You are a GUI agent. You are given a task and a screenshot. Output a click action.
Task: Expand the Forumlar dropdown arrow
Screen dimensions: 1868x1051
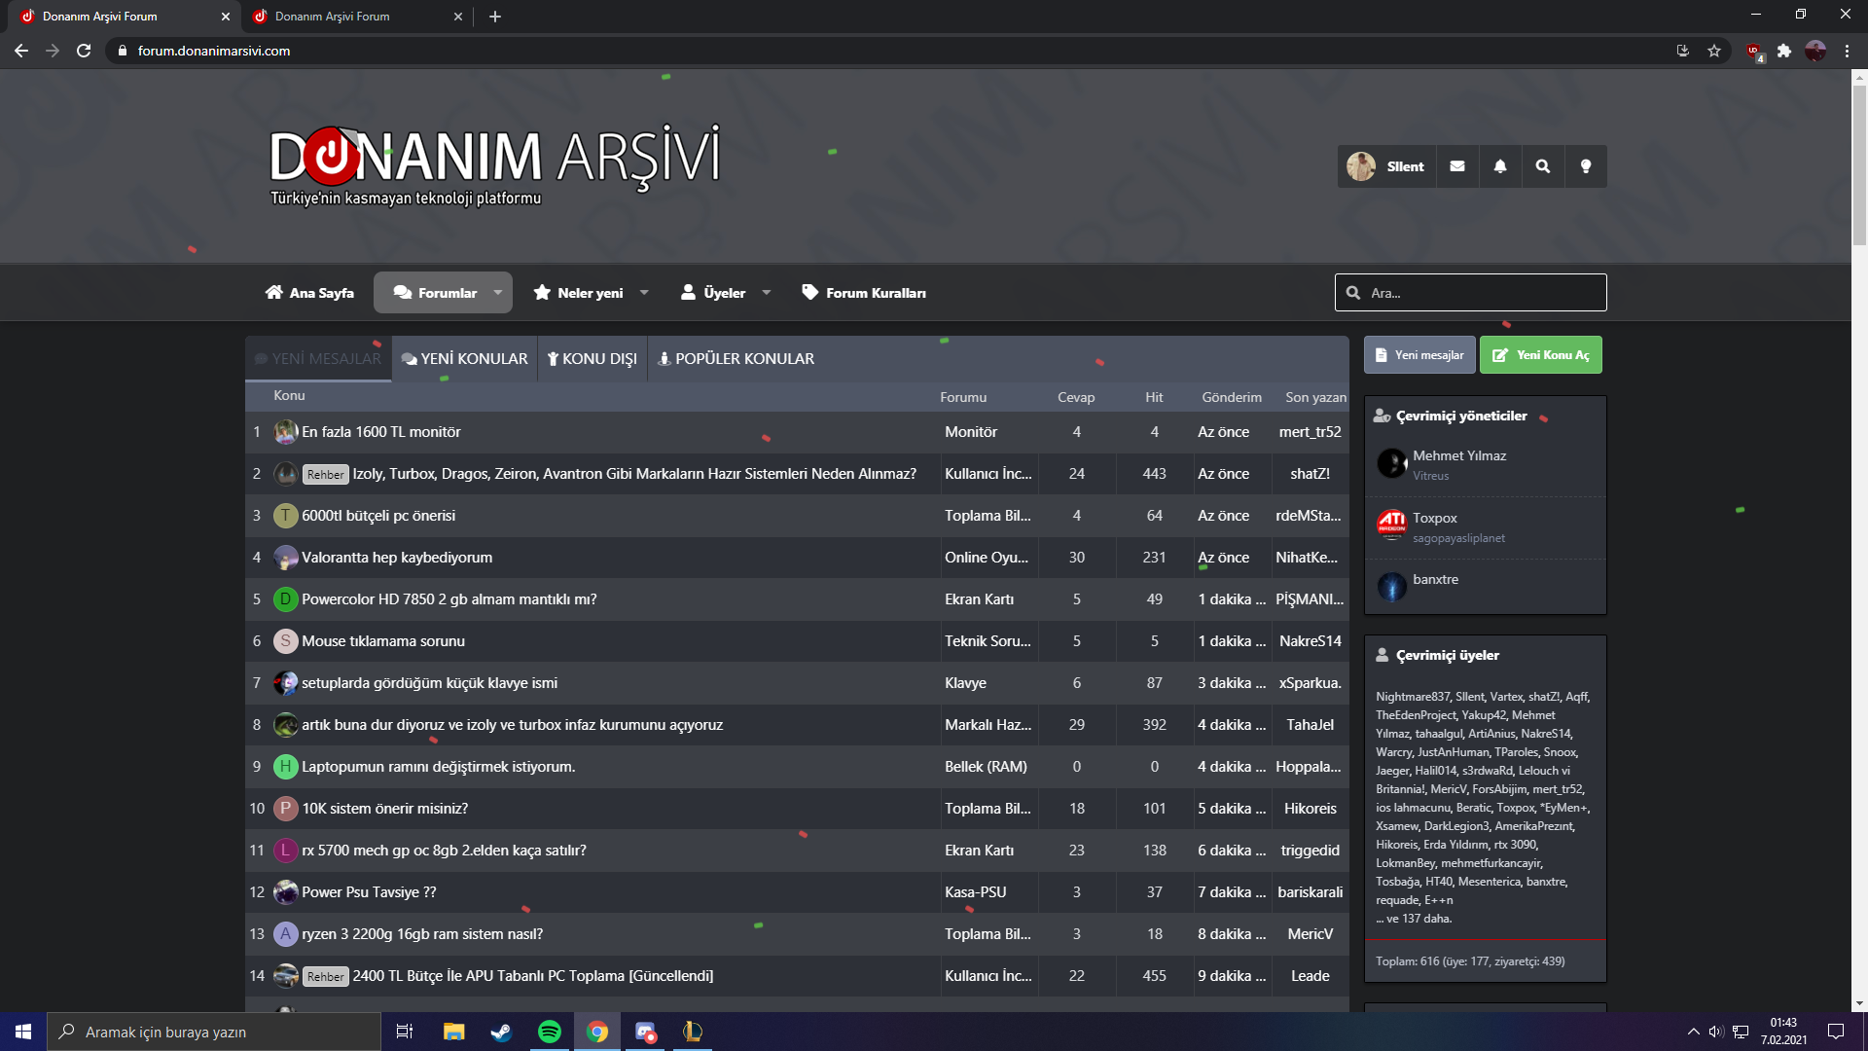click(498, 292)
